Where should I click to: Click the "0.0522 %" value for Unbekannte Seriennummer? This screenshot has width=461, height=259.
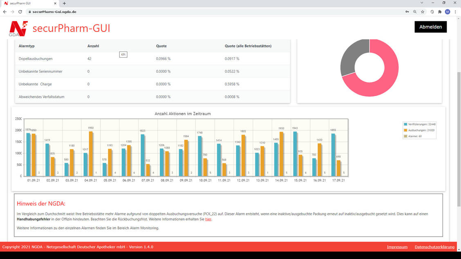232,71
